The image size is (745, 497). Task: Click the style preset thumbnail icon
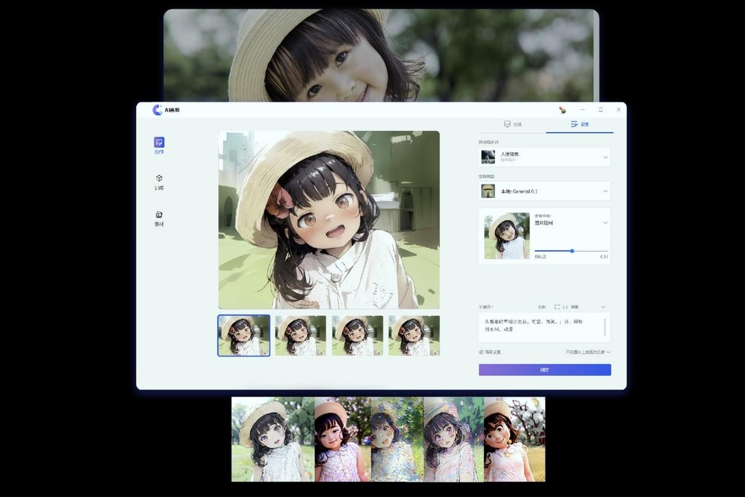488,157
